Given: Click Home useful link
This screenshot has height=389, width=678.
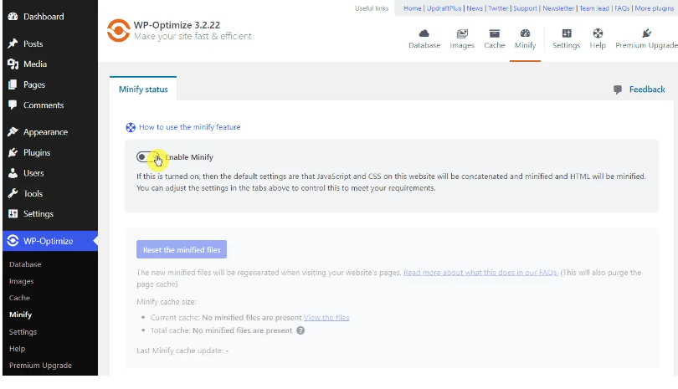Looking at the screenshot, I should tap(413, 8).
